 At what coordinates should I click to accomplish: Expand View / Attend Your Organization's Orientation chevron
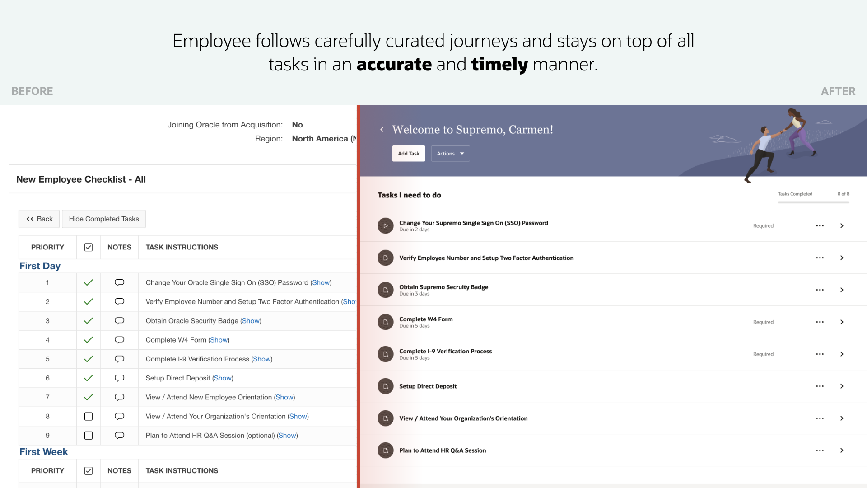[842, 418]
